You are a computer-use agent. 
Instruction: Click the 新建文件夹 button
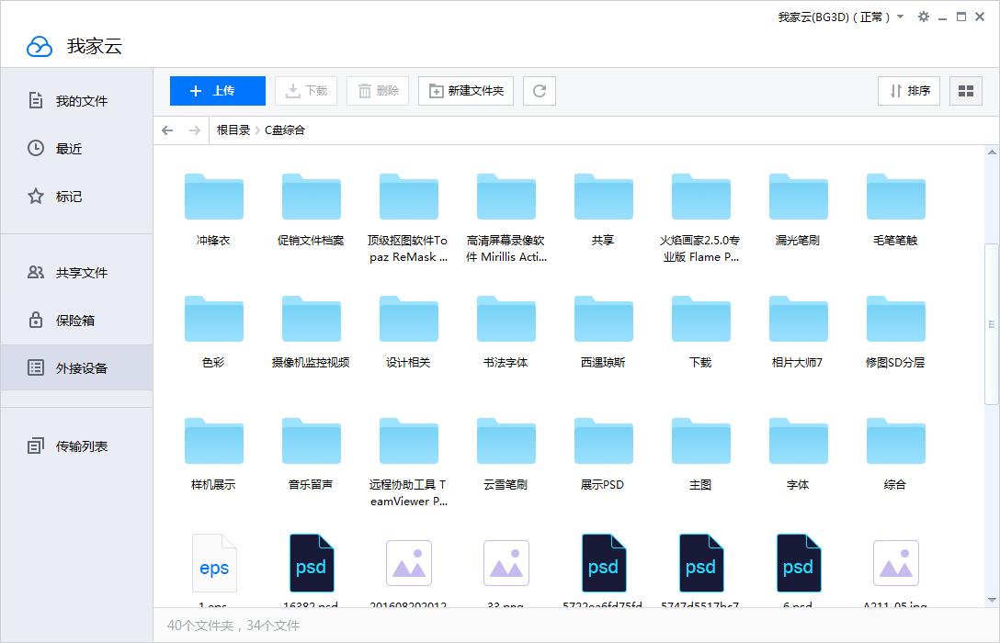pos(465,91)
